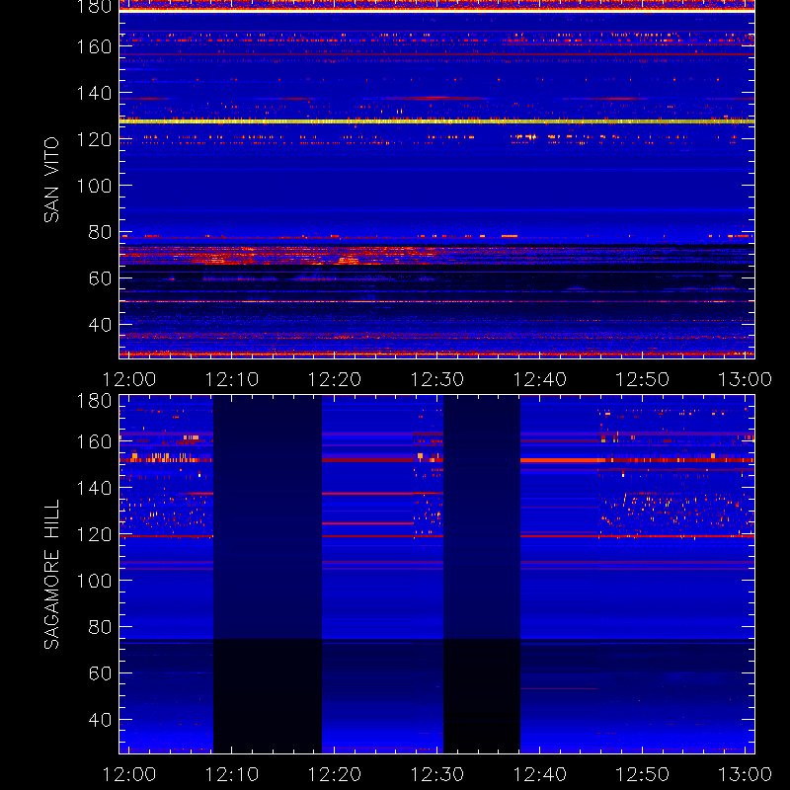Pick the 60 tick label on Sagamore Hill axis

100,673
